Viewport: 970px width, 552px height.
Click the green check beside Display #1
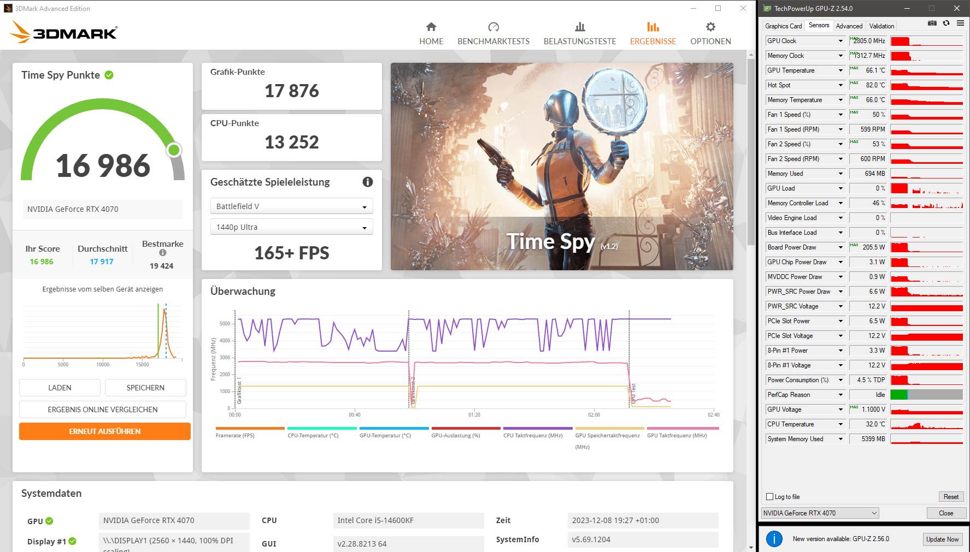73,541
